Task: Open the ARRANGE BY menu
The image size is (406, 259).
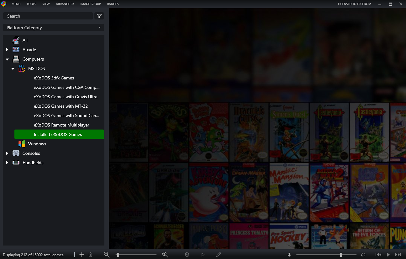Action: click(x=65, y=4)
